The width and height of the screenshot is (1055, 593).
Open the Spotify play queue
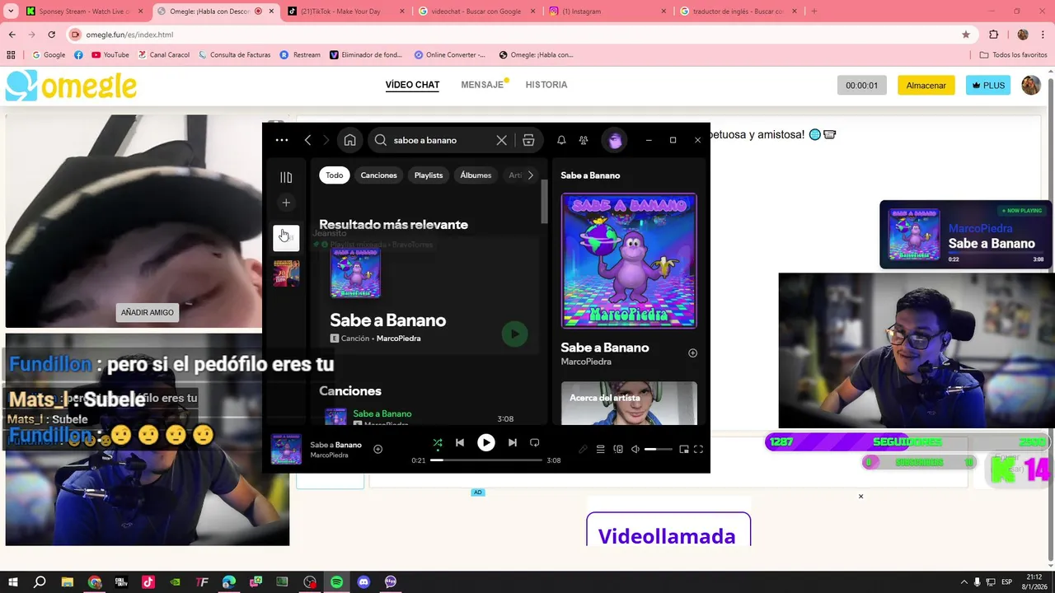pyautogui.click(x=600, y=449)
